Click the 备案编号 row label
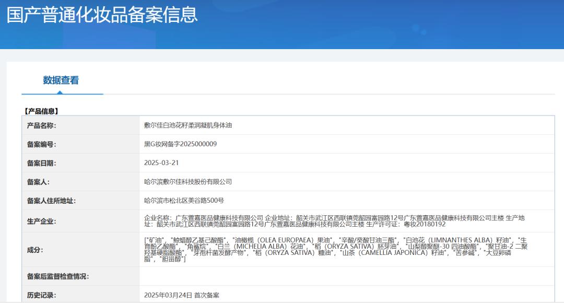Viewport: 564px width, 303px height. point(42,144)
